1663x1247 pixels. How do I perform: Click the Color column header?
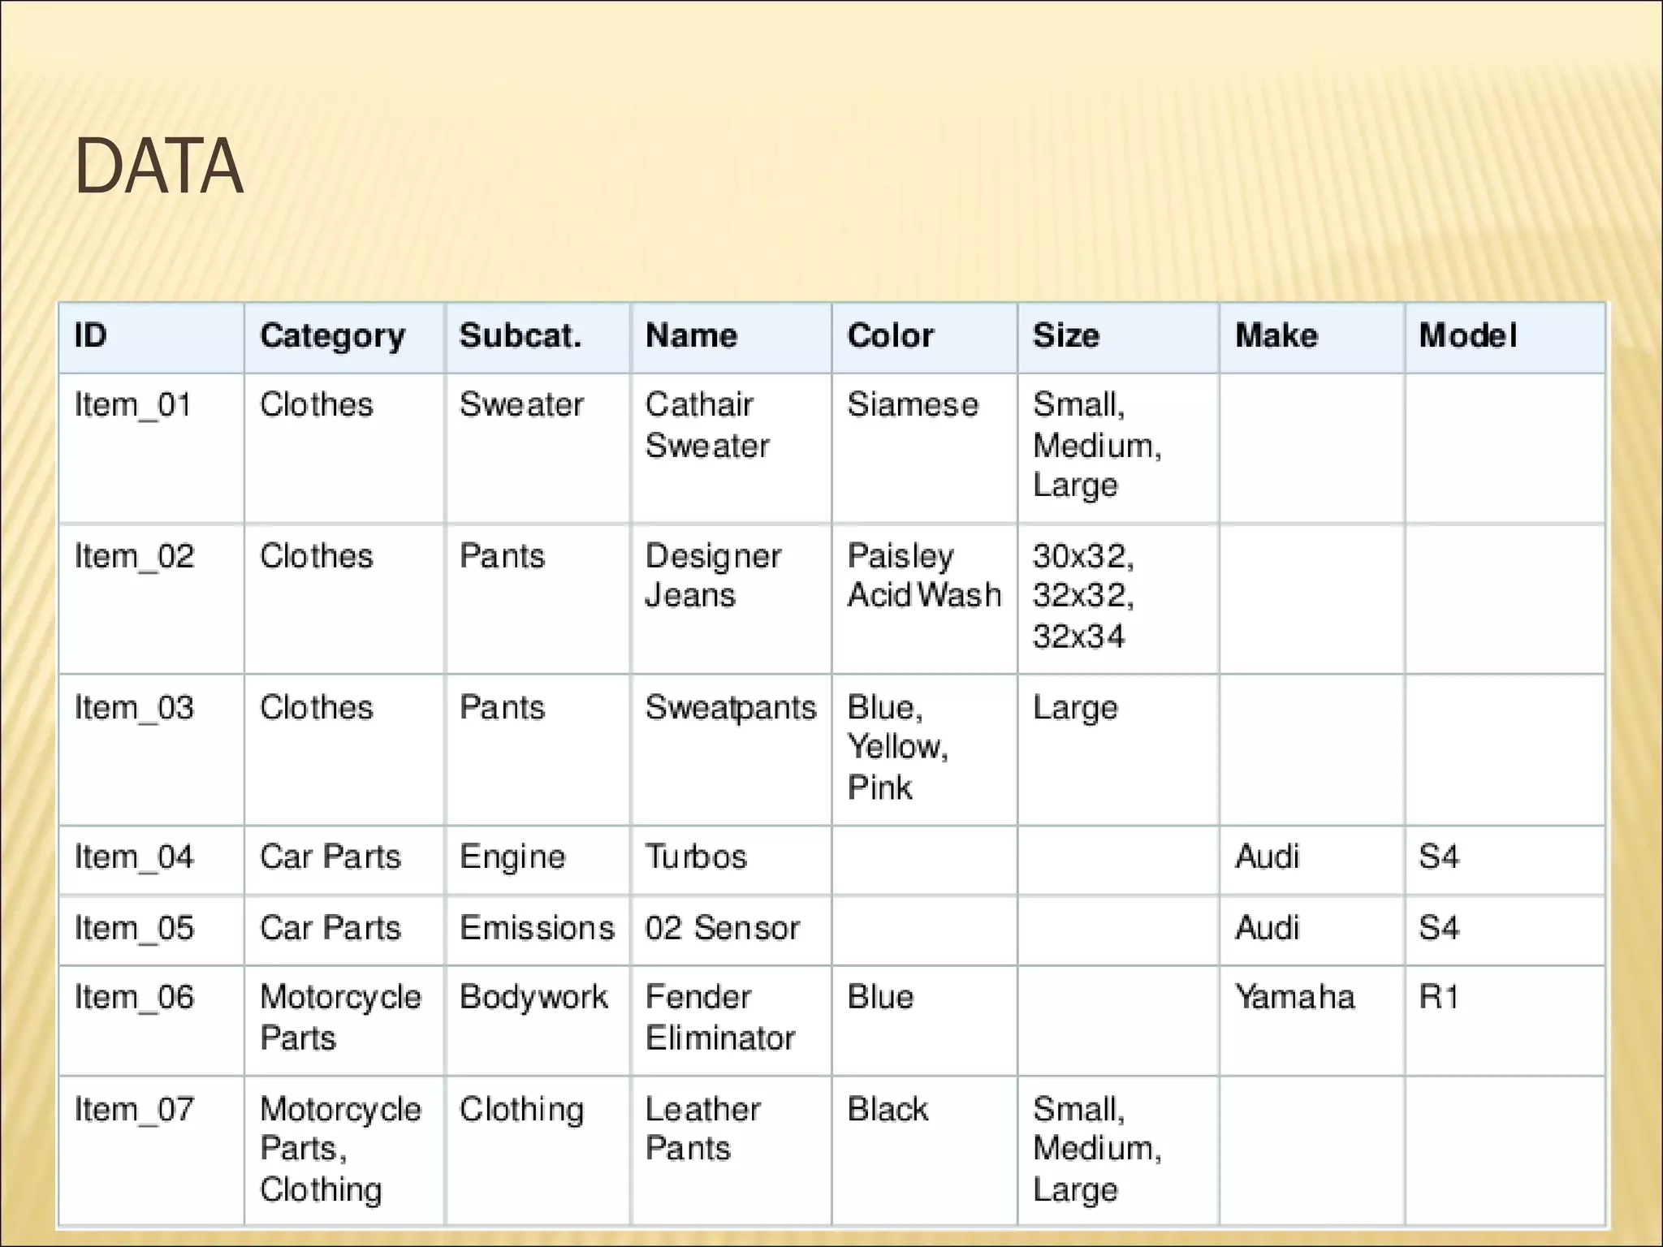pyautogui.click(x=890, y=336)
